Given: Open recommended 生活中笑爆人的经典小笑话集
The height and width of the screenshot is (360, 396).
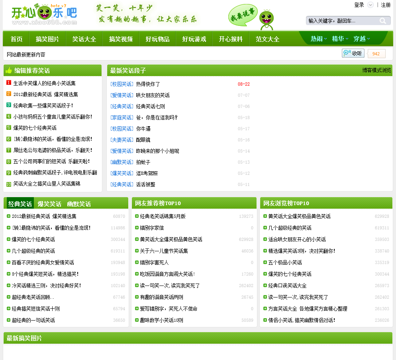Looking at the screenshot, I should point(45,83).
